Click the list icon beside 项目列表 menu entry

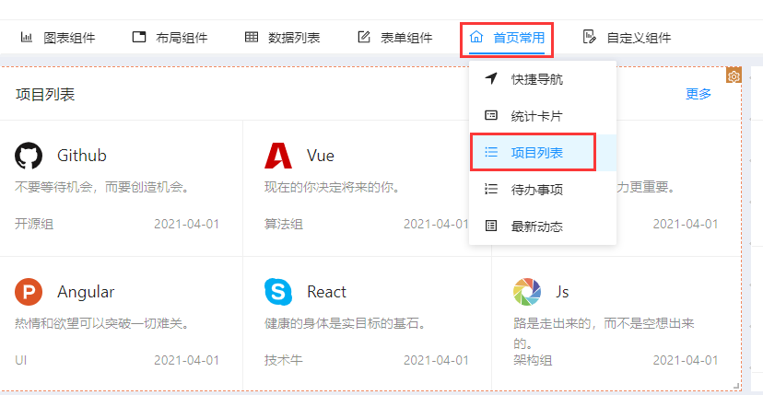tap(491, 152)
